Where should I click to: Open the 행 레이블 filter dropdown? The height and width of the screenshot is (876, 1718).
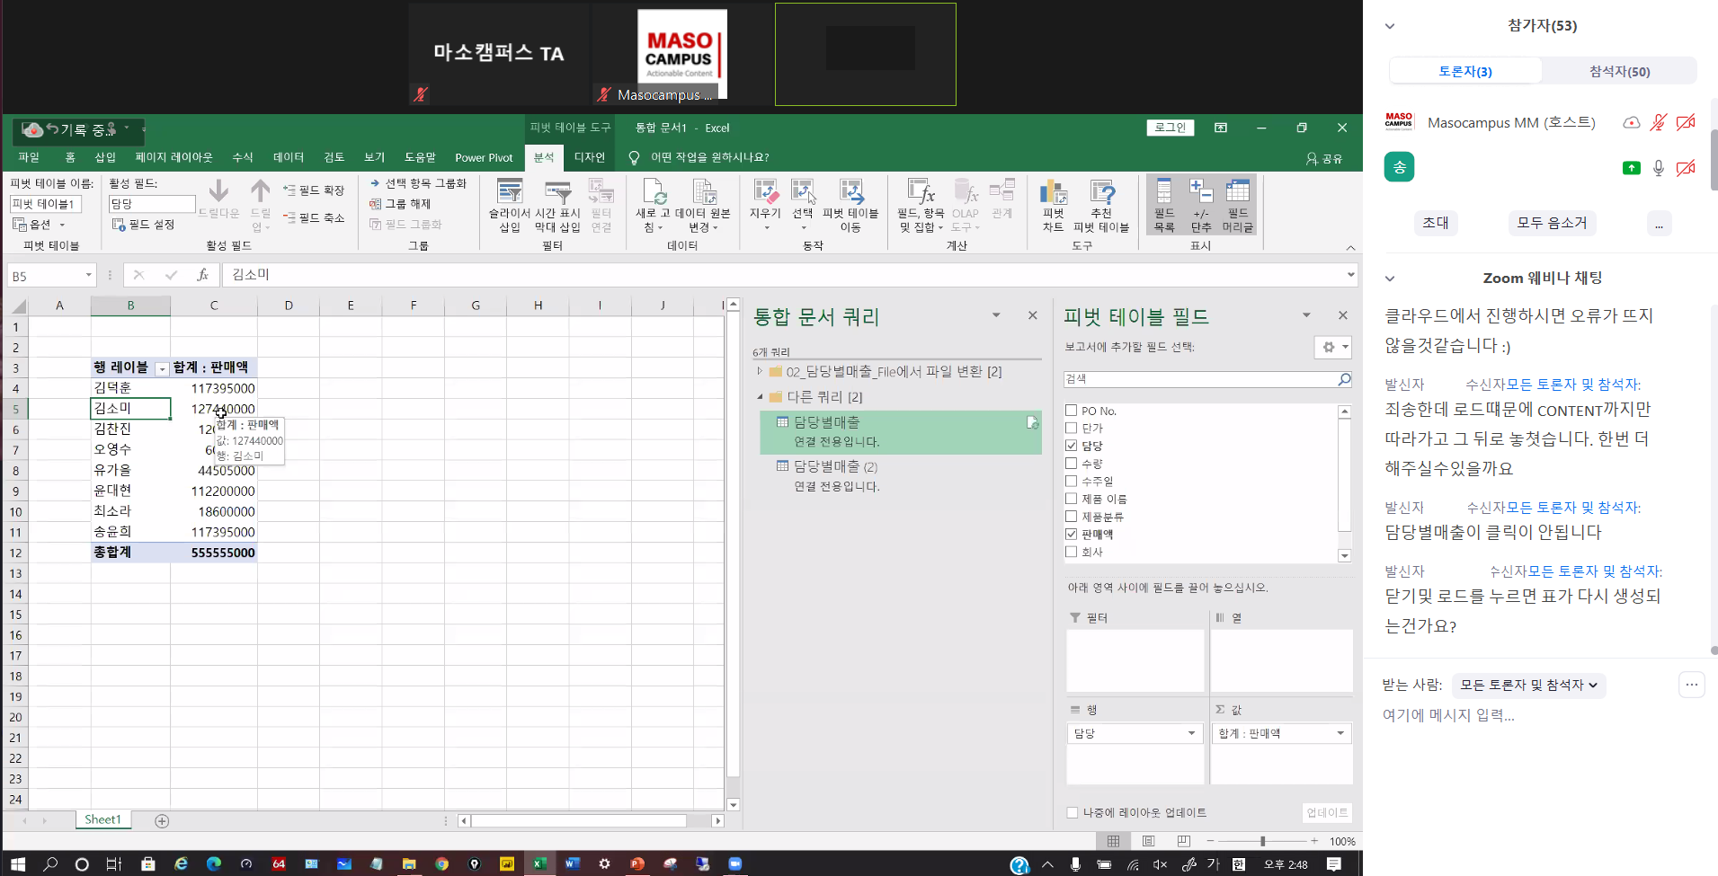coord(162,368)
